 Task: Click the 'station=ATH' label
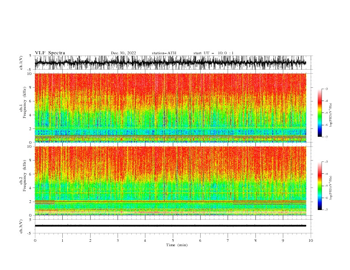(164, 53)
